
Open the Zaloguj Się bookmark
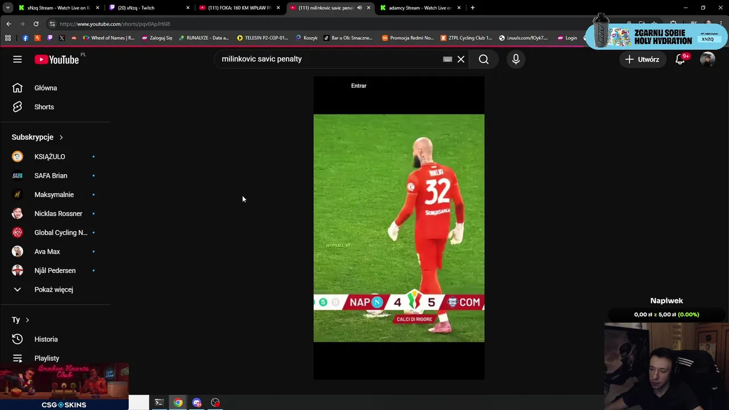157,38
